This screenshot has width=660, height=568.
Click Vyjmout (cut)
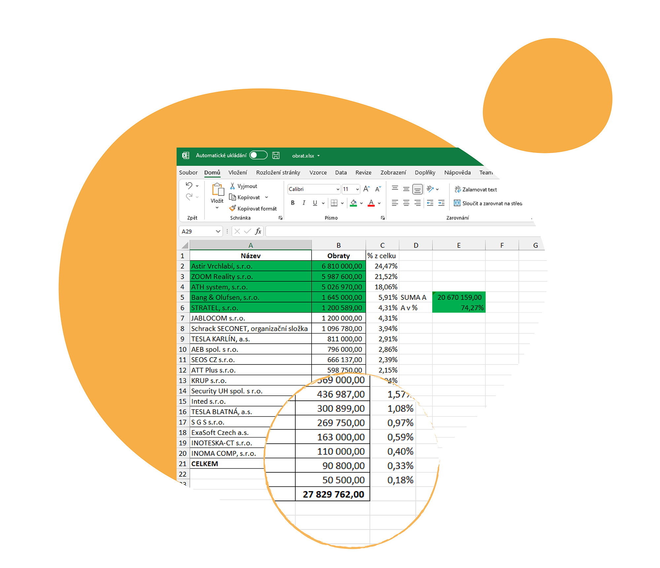point(244,186)
